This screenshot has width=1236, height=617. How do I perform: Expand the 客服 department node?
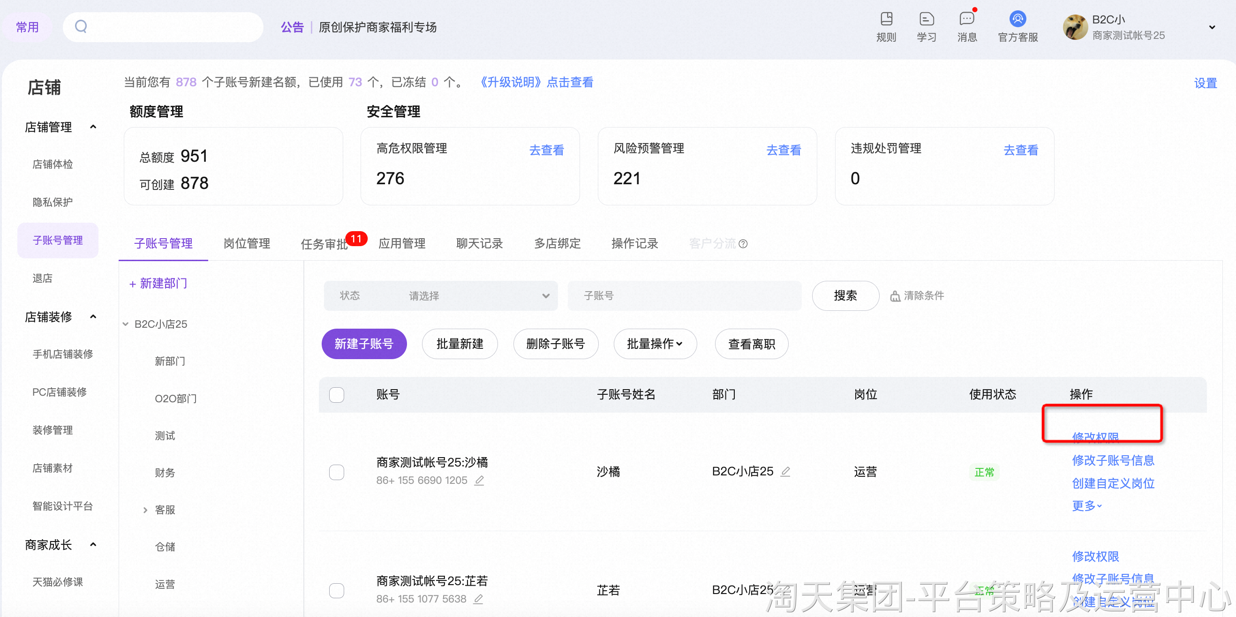click(145, 510)
